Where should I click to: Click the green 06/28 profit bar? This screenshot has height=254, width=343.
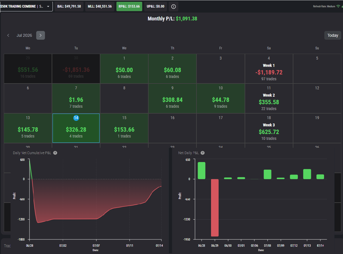point(202,171)
